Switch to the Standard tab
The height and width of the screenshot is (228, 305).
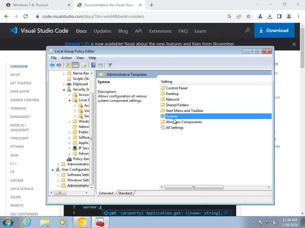click(125, 193)
